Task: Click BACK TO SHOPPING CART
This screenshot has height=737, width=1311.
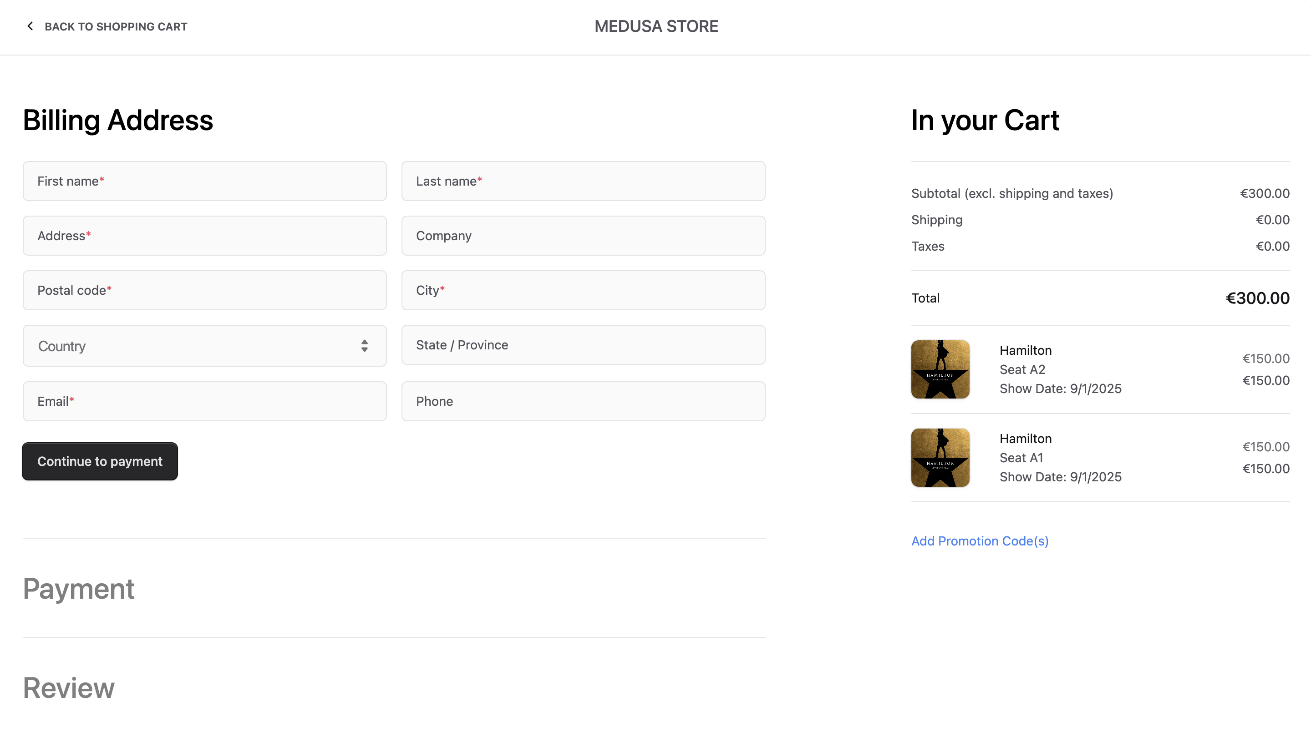Action: [x=116, y=26]
